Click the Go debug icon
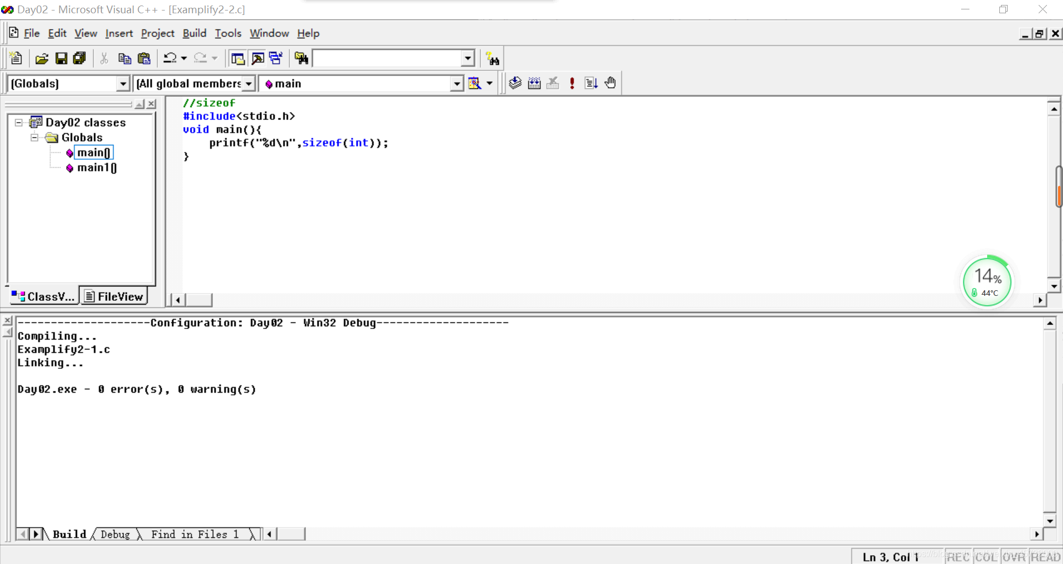The image size is (1063, 564). pyautogui.click(x=591, y=83)
